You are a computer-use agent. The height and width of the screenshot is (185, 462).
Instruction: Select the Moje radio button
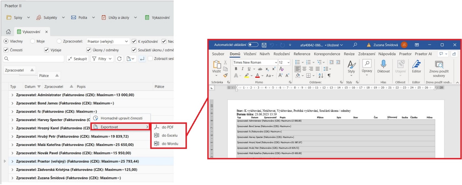tap(33, 41)
